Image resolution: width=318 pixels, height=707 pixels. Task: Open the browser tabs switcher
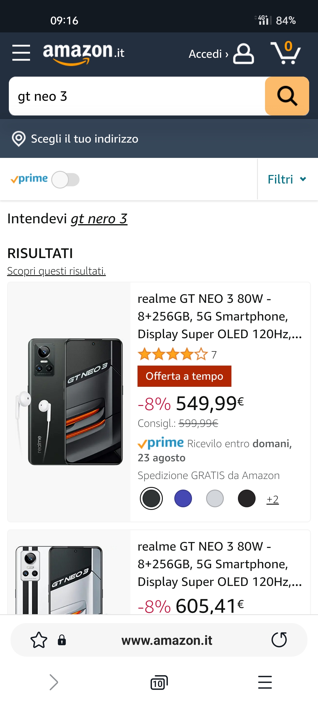159,682
